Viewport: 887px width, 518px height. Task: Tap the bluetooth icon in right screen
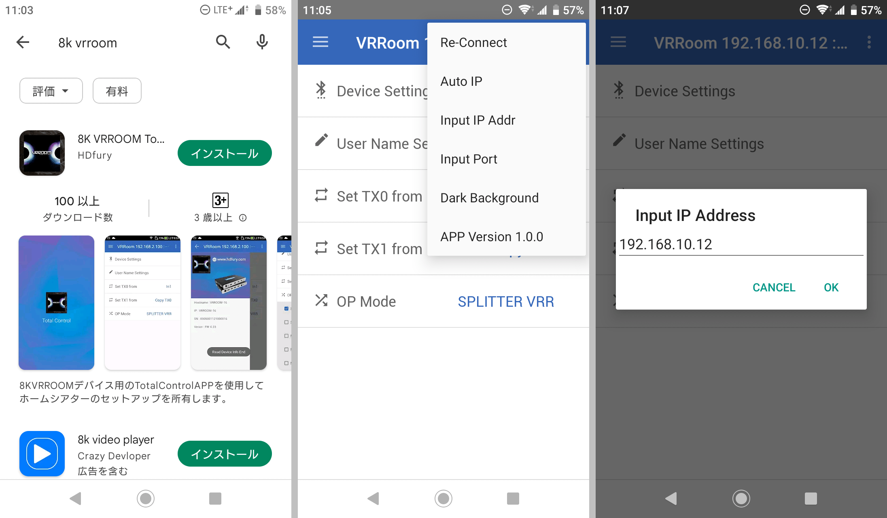click(619, 90)
